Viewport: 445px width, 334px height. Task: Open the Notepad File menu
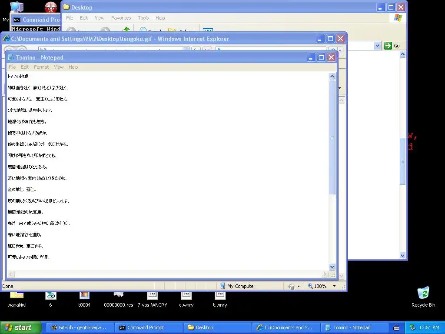(12, 67)
